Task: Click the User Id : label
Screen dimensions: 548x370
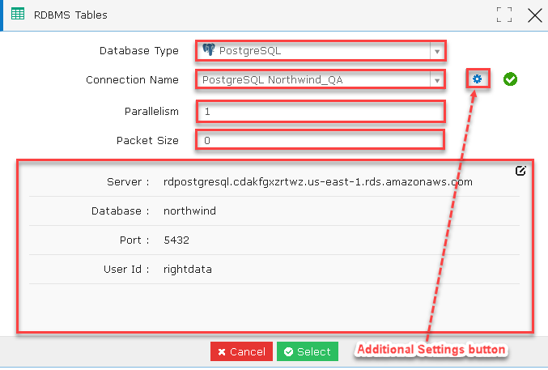Action: point(126,270)
